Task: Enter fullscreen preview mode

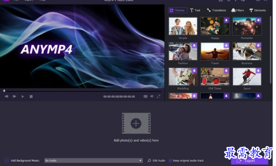Action: pyautogui.click(x=158, y=96)
